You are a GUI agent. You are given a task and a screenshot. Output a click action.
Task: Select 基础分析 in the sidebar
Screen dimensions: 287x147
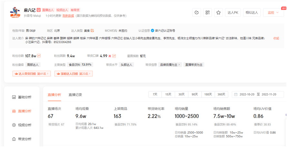(25, 97)
